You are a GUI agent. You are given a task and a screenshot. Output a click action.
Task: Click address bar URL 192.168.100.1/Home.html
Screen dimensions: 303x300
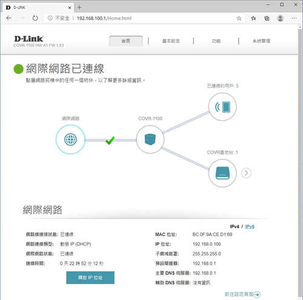tap(104, 18)
